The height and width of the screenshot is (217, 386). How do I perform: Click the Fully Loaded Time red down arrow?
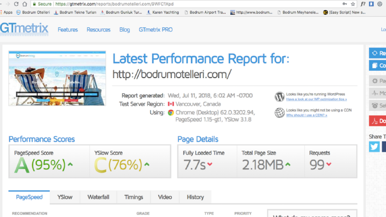point(210,164)
